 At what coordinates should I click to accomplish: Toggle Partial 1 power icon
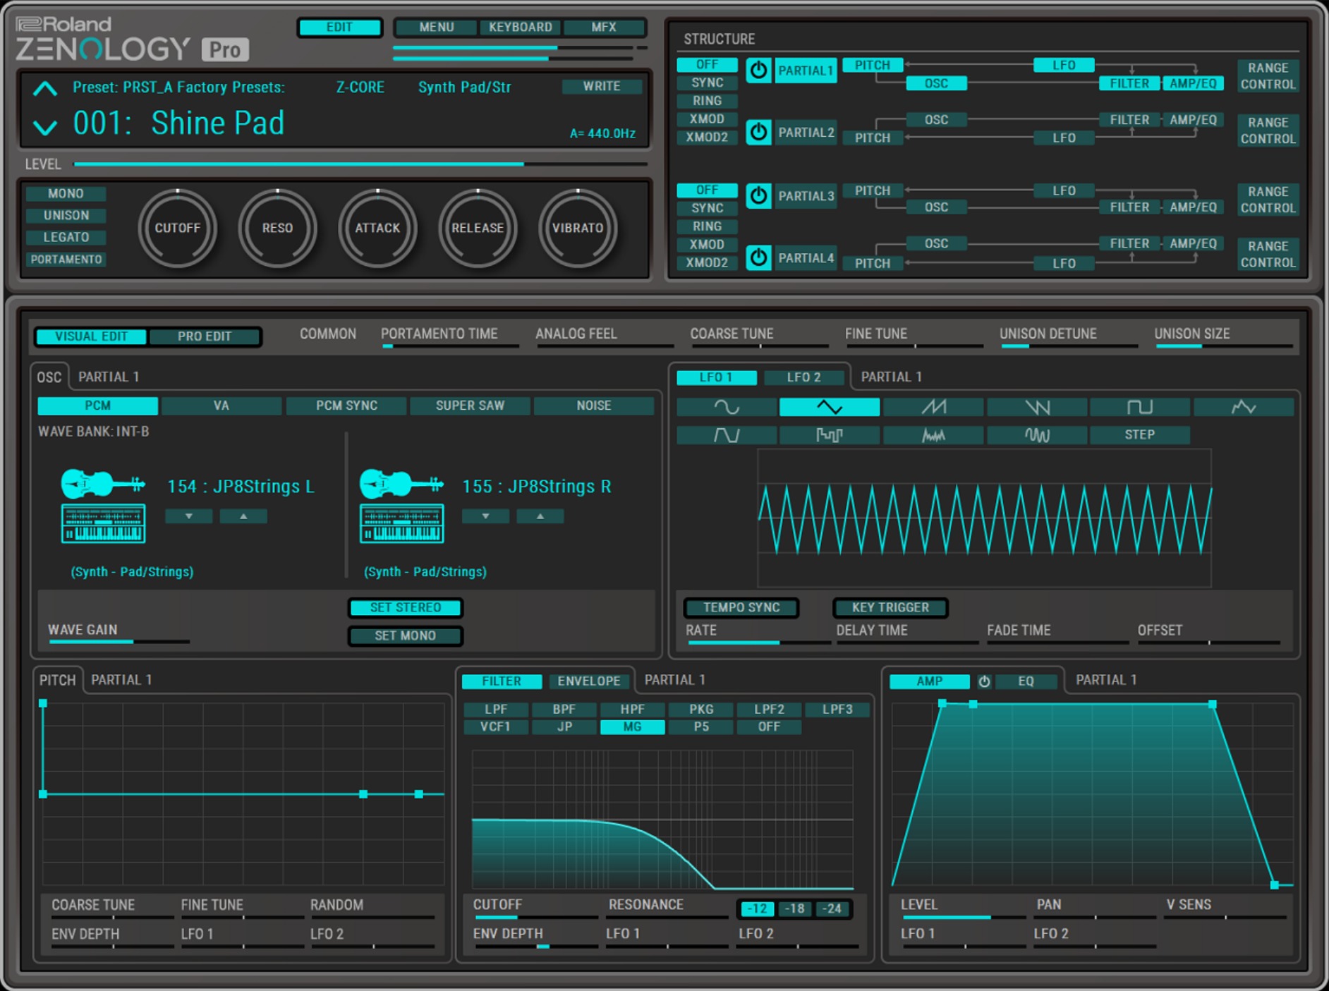[x=758, y=71]
